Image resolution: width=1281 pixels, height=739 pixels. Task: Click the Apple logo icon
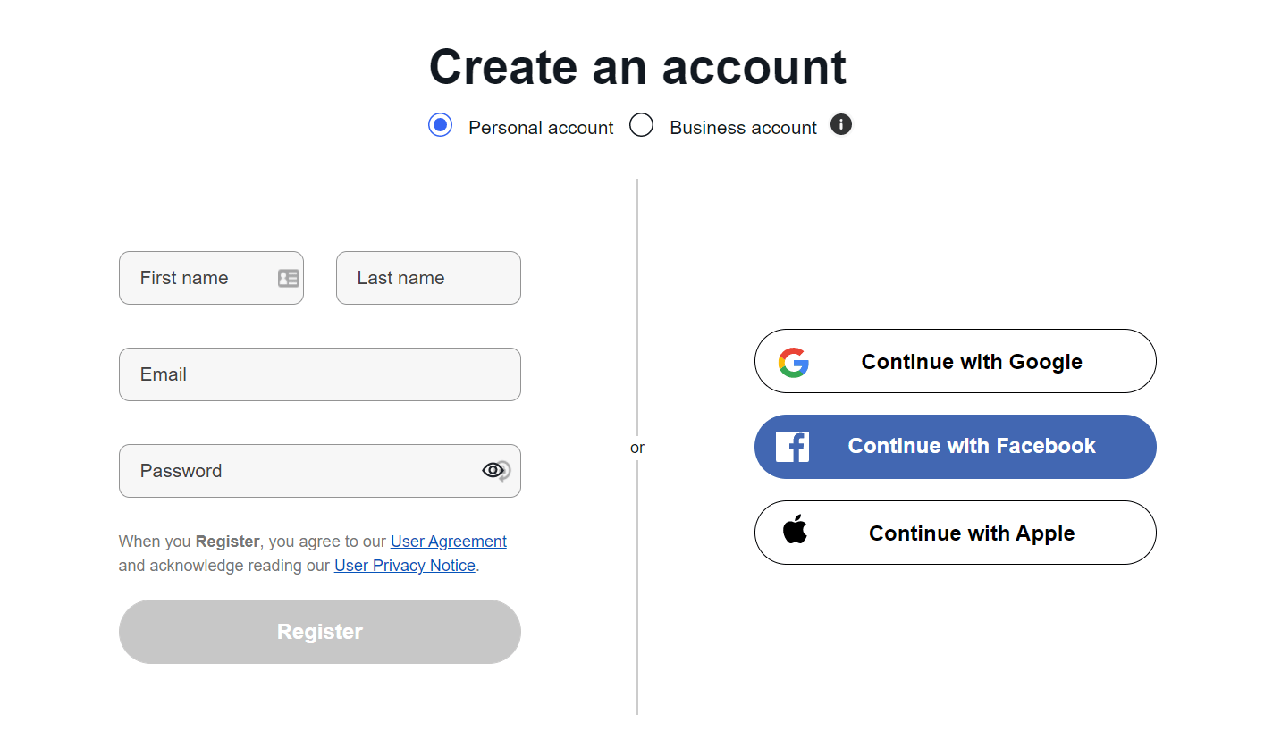click(795, 530)
